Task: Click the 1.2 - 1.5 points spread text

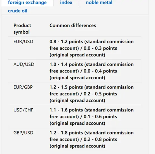Action: click(x=66, y=87)
